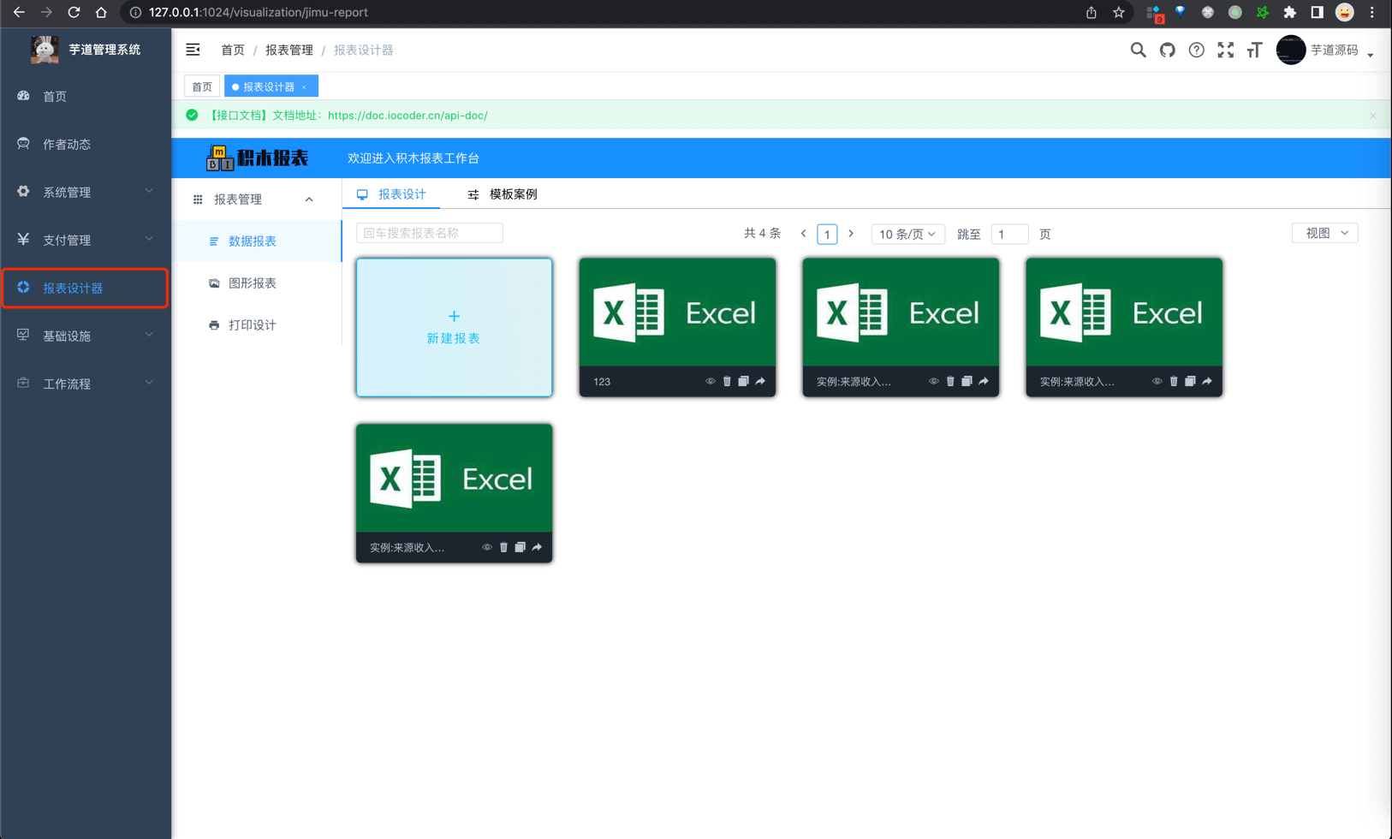The height and width of the screenshot is (839, 1392).
Task: Open the 10条/页 page size dropdown
Action: pyautogui.click(x=907, y=234)
